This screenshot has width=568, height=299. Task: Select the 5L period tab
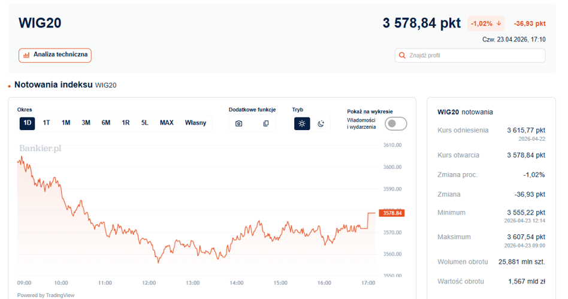tap(145, 123)
